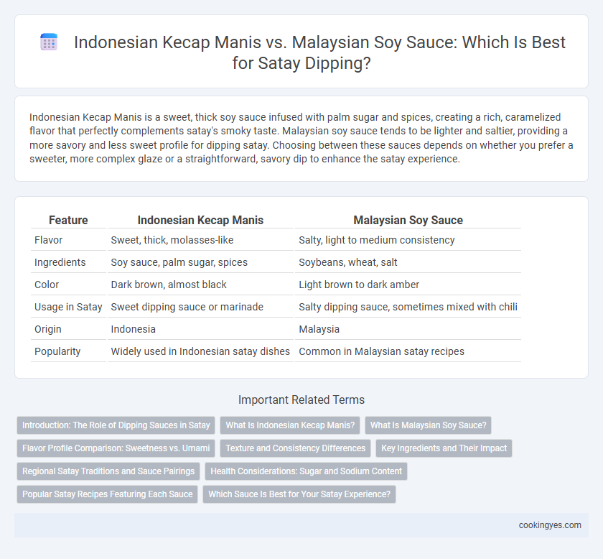Select 'Which Sauce Is Best for Your Satay Experience?'

tap(299, 494)
